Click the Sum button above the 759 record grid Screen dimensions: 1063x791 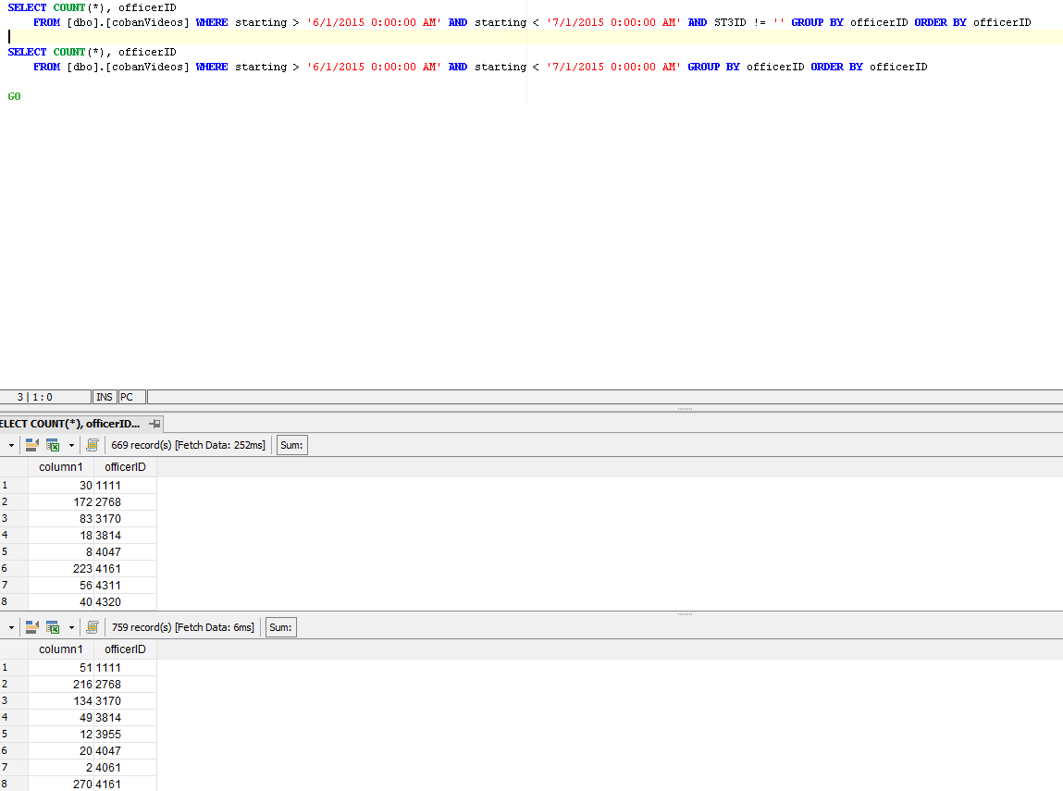tap(279, 627)
